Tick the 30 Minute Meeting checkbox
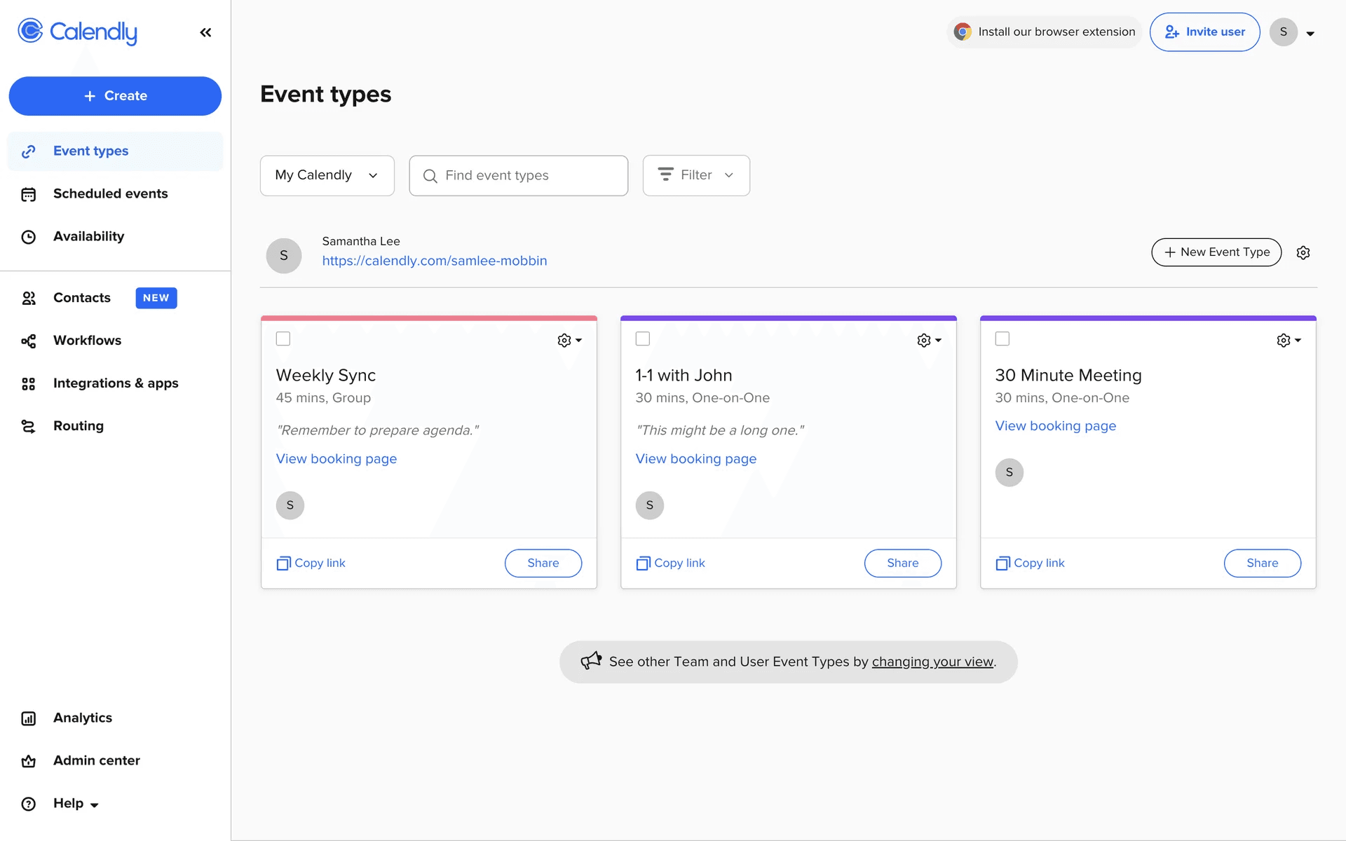Image resolution: width=1346 pixels, height=841 pixels. point(1002,339)
